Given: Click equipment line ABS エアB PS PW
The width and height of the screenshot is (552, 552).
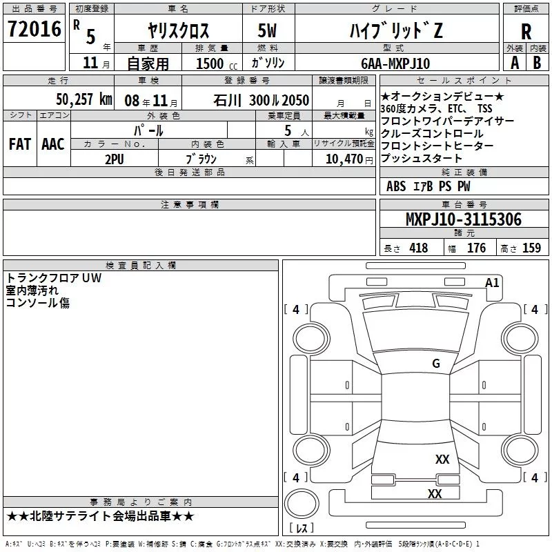Looking at the screenshot, I should pos(428,186).
